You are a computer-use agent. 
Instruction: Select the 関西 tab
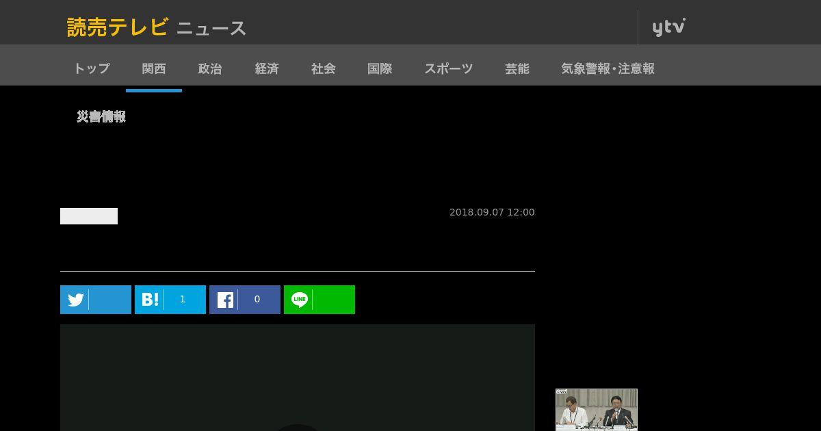[x=154, y=68]
